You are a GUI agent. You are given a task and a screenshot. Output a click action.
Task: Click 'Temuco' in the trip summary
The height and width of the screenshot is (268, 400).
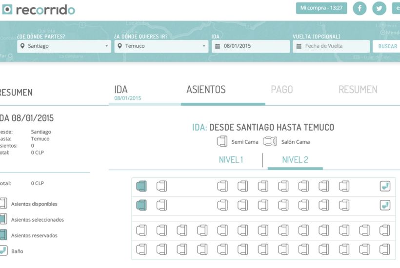click(x=40, y=139)
